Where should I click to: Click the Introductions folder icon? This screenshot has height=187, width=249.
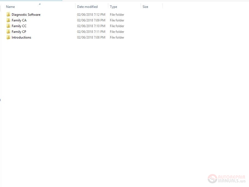tap(8, 37)
